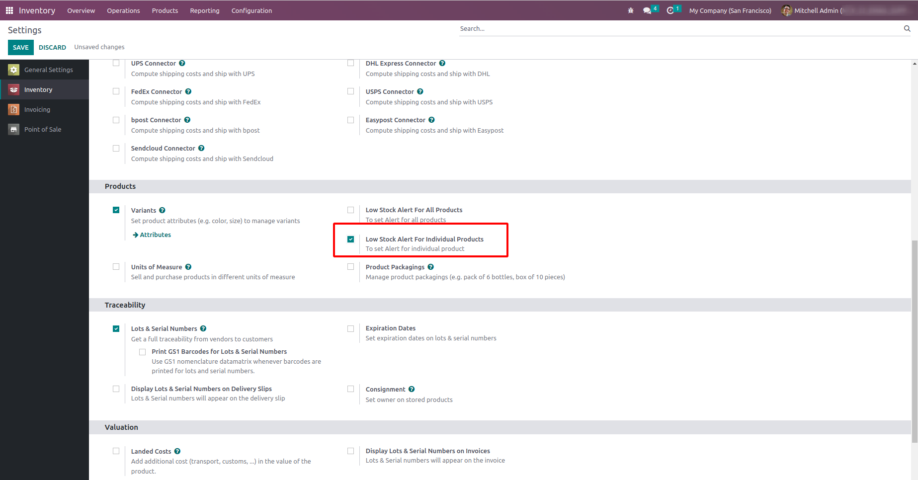Click the General Settings gear icon
Viewport: 918px width, 480px height.
tap(14, 70)
